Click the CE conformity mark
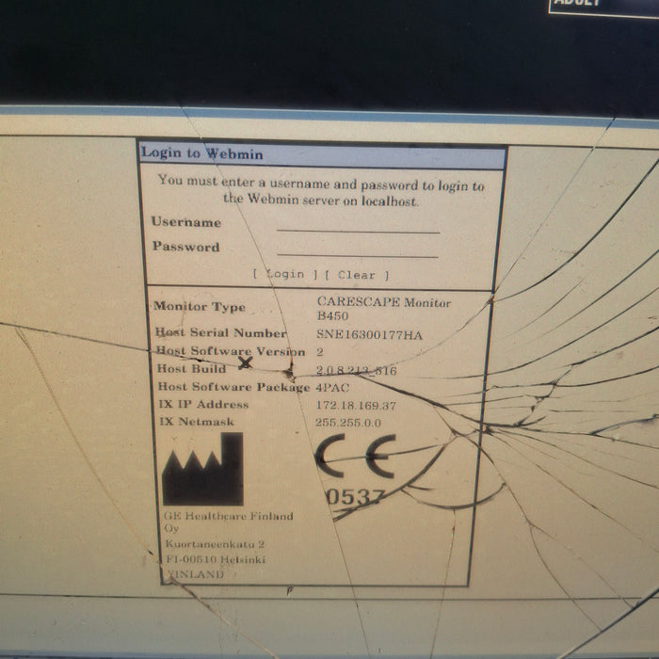Screen dimensions: 659x659 354,458
